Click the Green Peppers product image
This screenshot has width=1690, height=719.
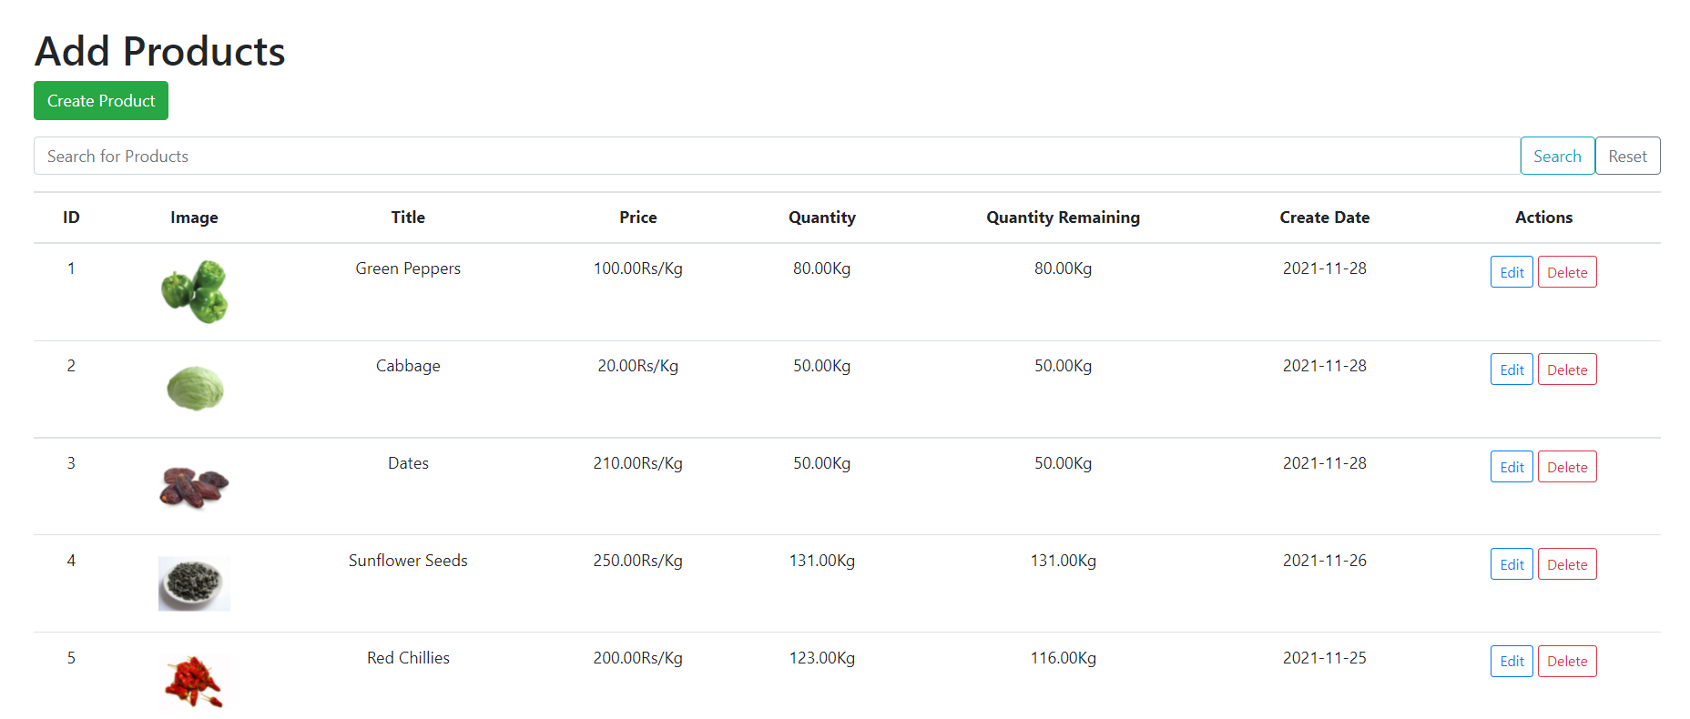coord(194,291)
